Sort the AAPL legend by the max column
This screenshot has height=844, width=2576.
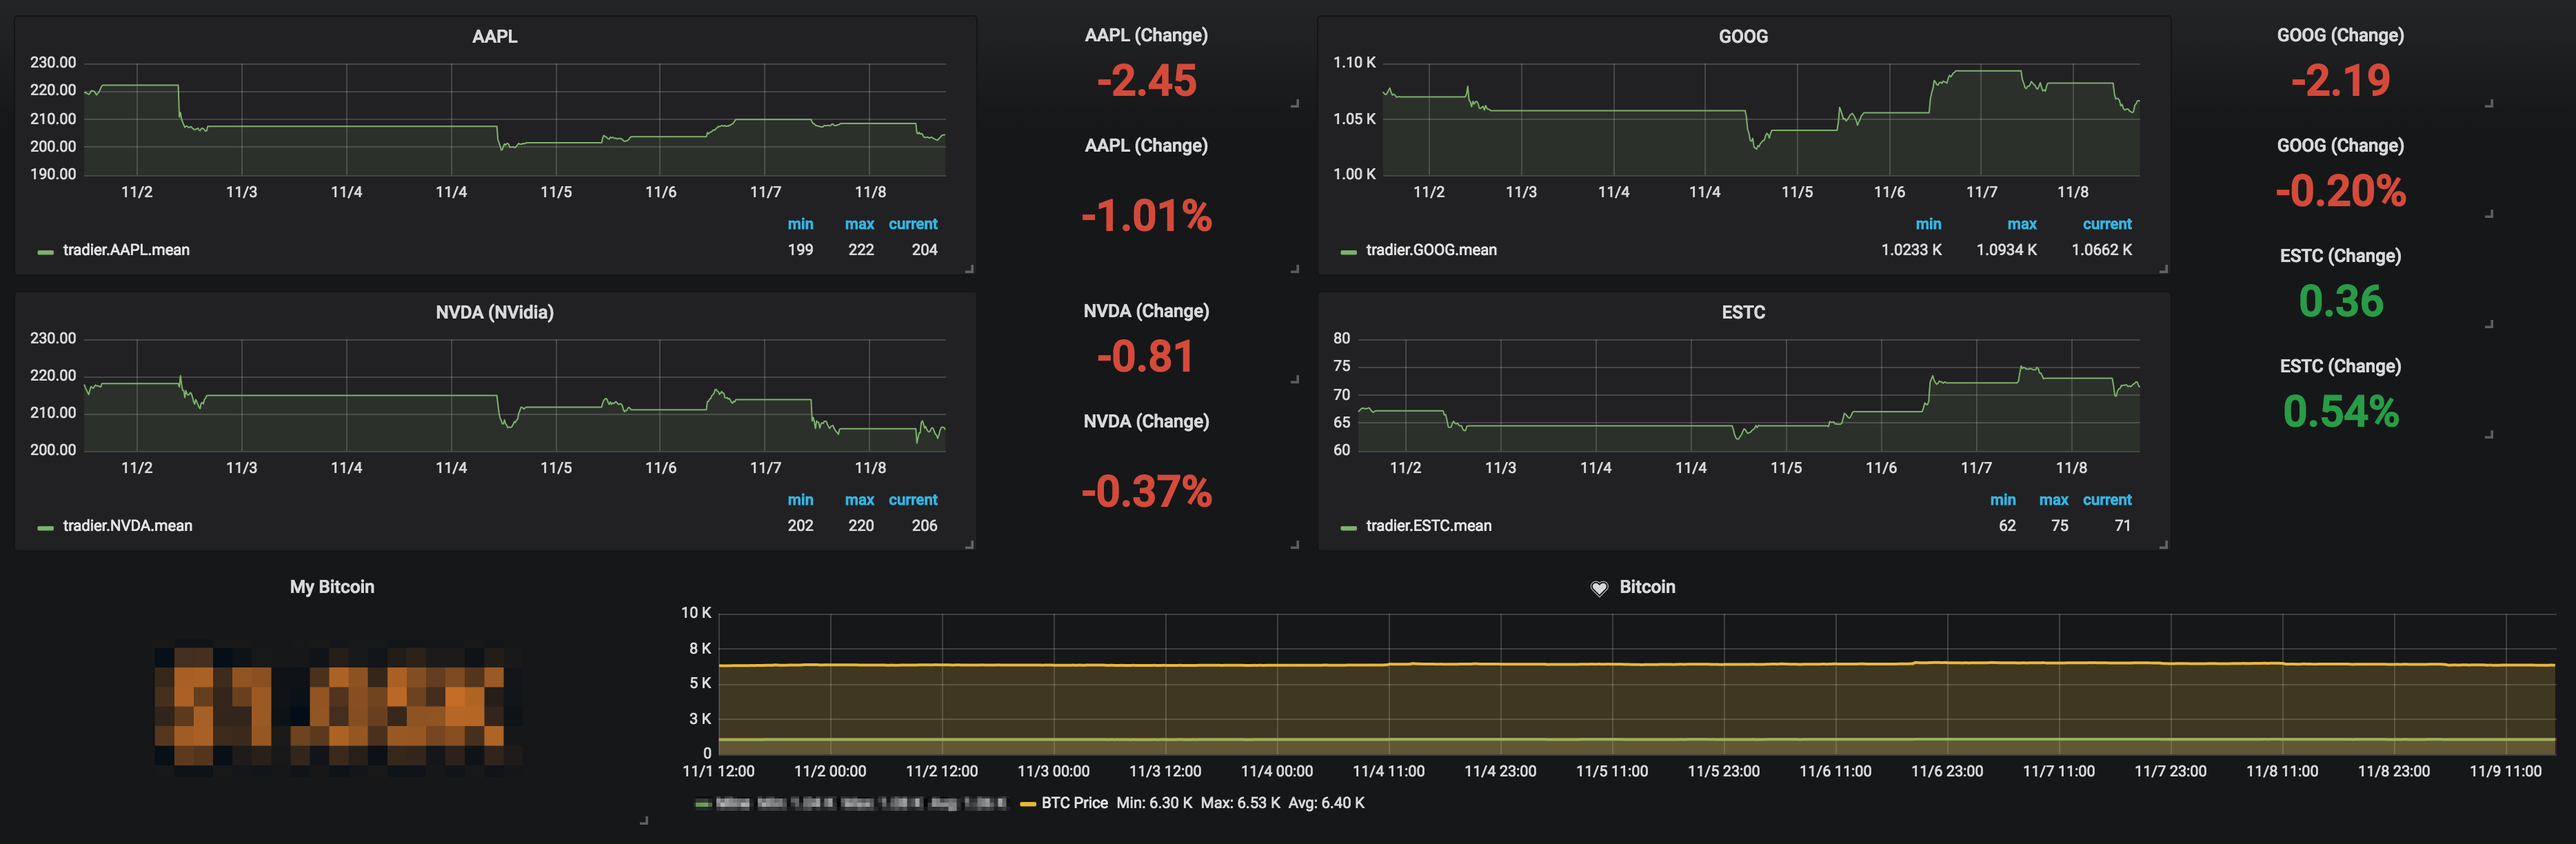point(859,224)
